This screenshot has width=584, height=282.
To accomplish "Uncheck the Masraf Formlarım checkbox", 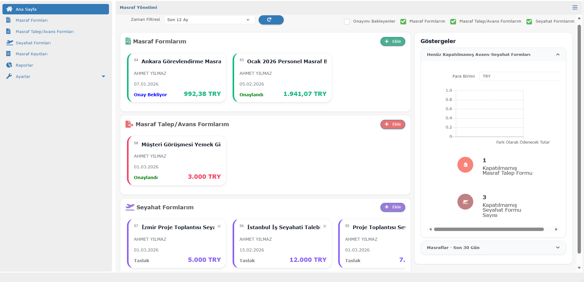I will coord(403,21).
